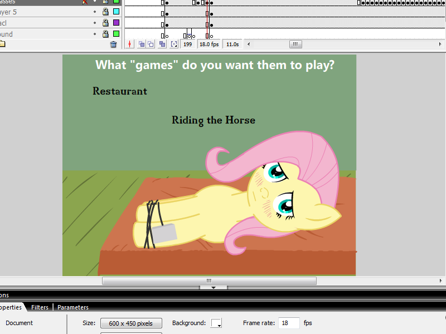Click the Riding the Horse option
The height and width of the screenshot is (334, 446).
point(213,120)
